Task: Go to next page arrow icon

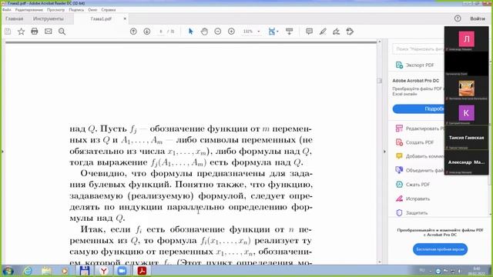Action: [x=147, y=32]
